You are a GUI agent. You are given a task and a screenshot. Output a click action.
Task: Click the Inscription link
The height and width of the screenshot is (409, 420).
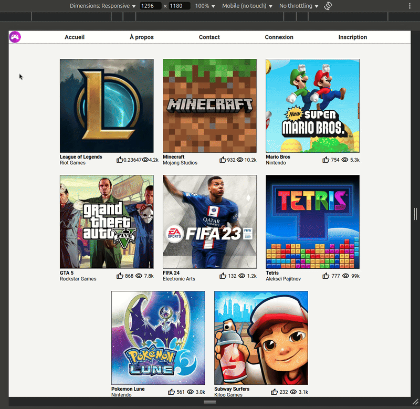tap(352, 37)
